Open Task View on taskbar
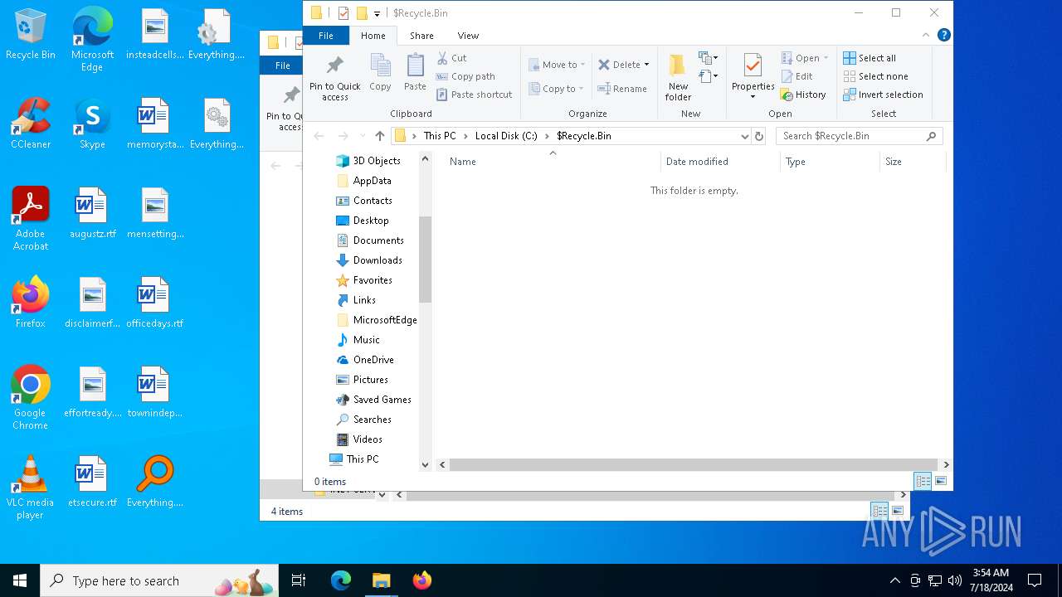This screenshot has height=597, width=1062. pos(299,580)
